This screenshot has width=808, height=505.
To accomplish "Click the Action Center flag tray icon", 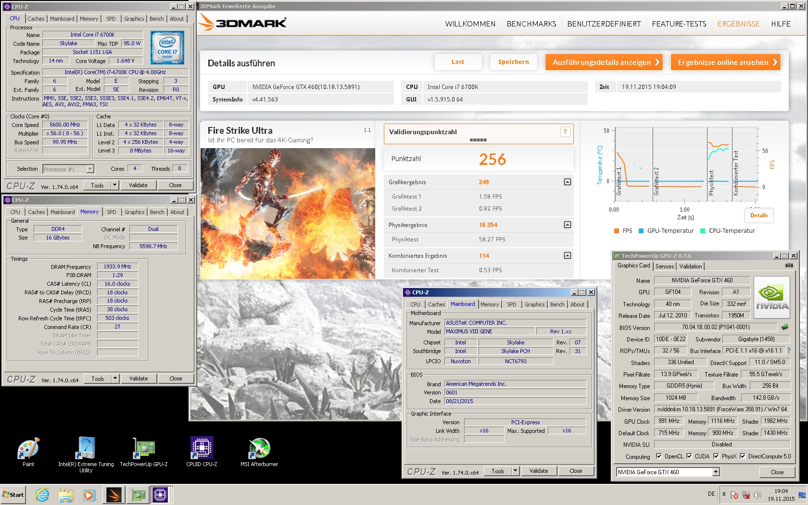I will tap(734, 495).
